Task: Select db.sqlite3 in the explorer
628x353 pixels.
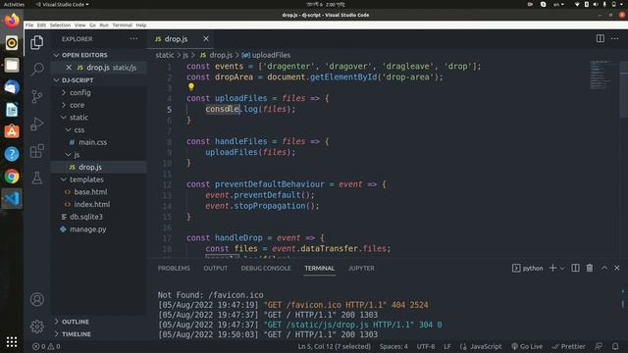Action: click(86, 217)
